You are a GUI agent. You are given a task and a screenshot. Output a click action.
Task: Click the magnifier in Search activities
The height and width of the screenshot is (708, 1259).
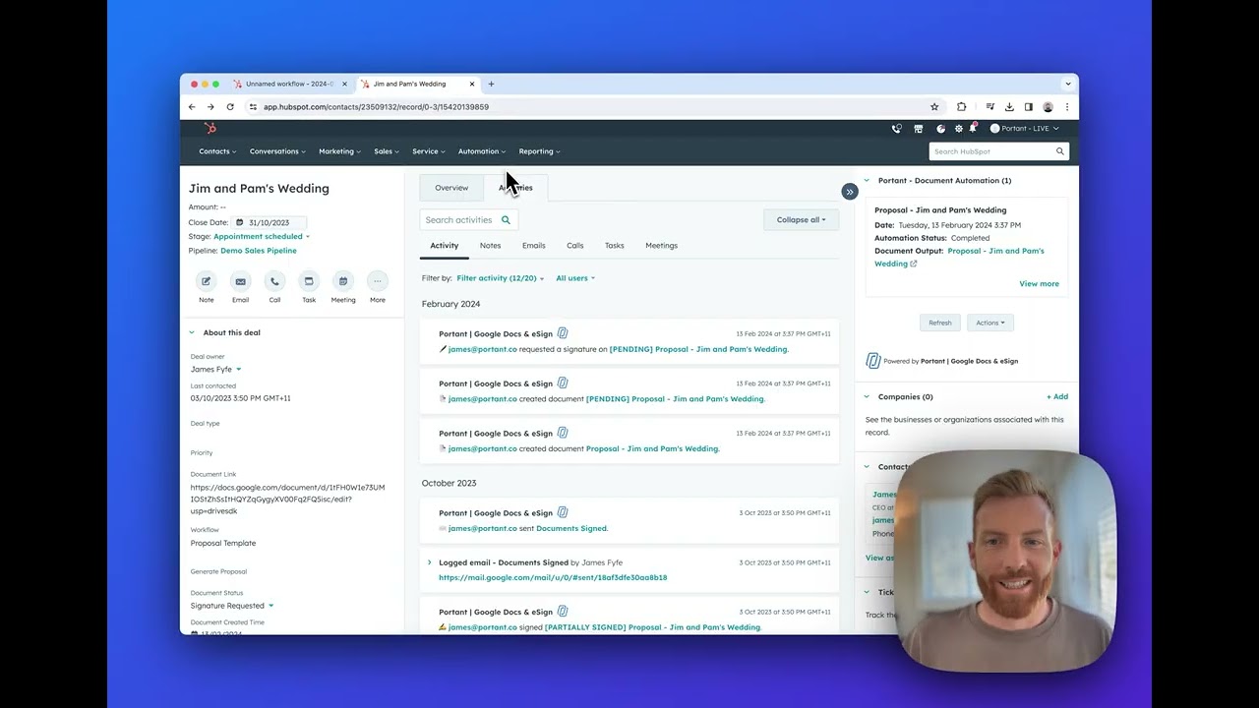coord(506,220)
